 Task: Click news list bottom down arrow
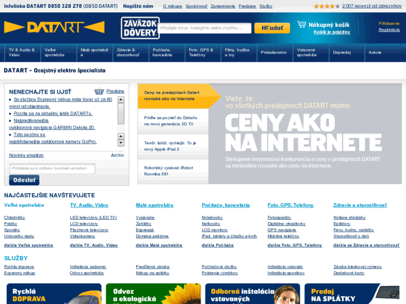click(121, 143)
